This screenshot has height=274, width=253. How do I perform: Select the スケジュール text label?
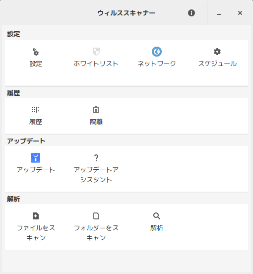pyautogui.click(x=217, y=64)
